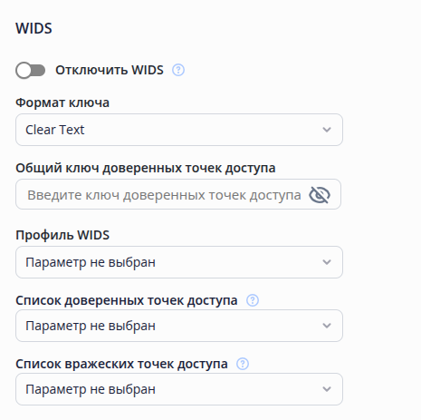The height and width of the screenshot is (420, 421).
Task: Open help icon for Список вражеских точек
Action: point(243,364)
